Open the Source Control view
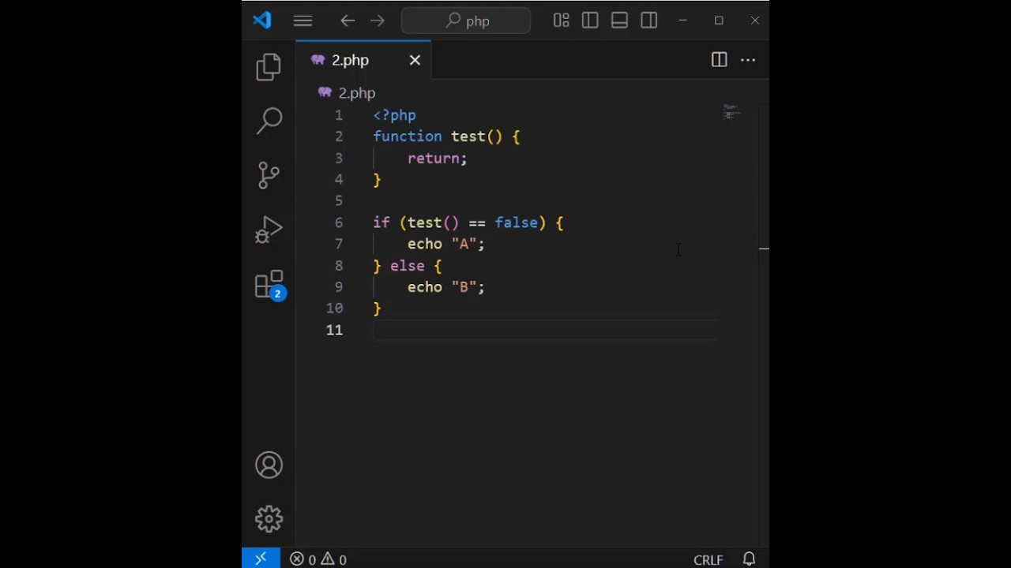The width and height of the screenshot is (1011, 568). tap(269, 175)
